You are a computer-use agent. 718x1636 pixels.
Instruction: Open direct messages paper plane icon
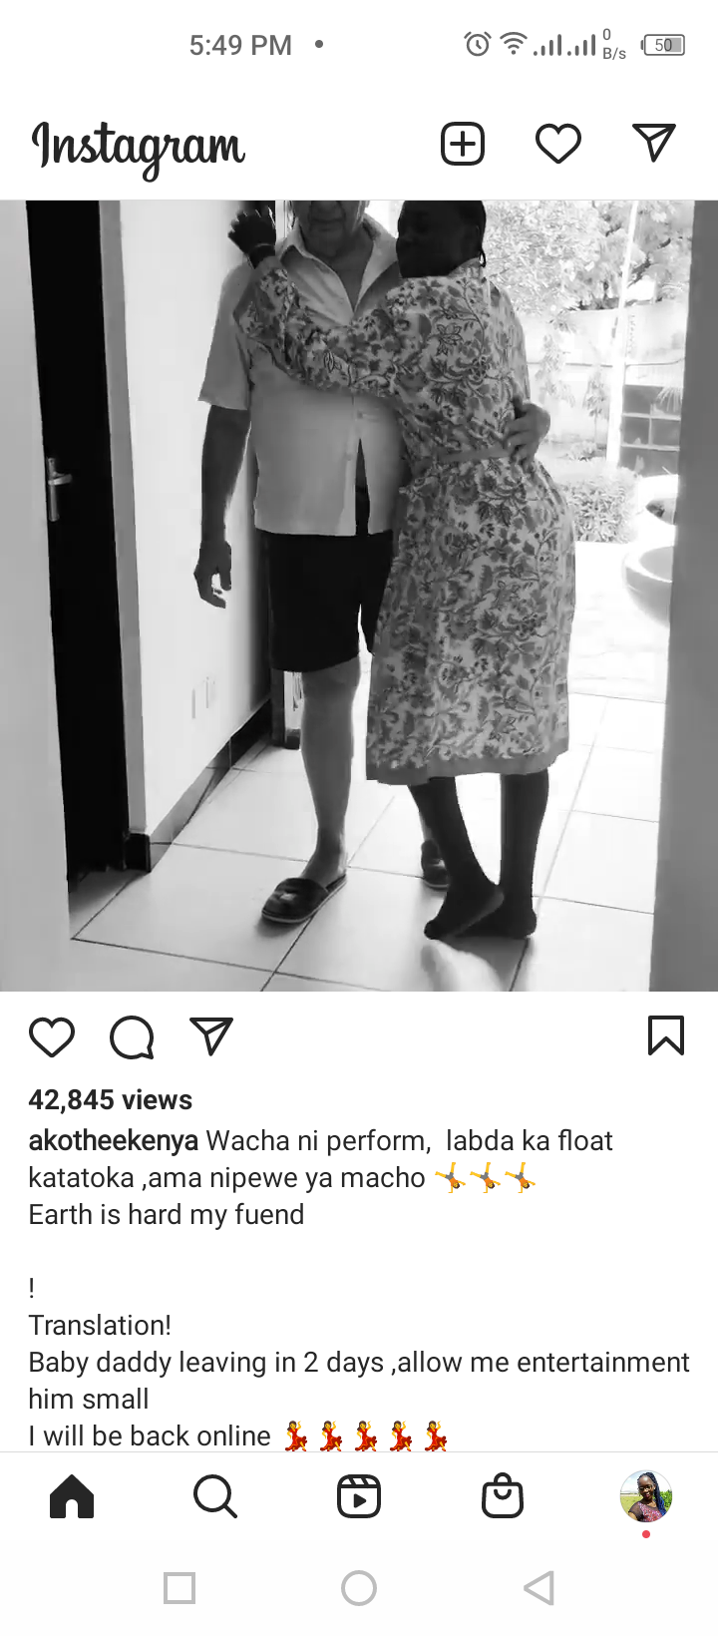(654, 143)
